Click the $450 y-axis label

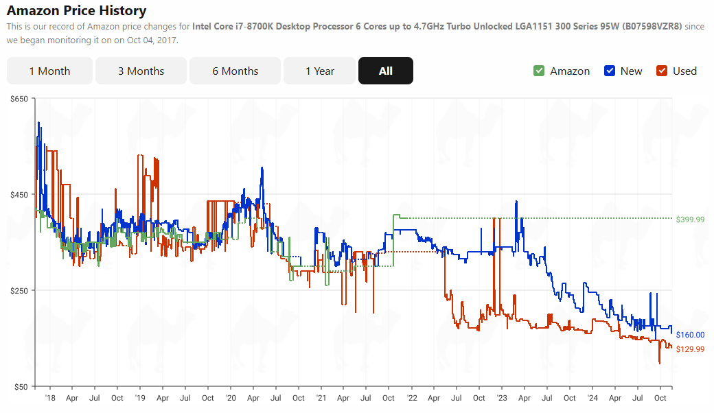click(19, 195)
